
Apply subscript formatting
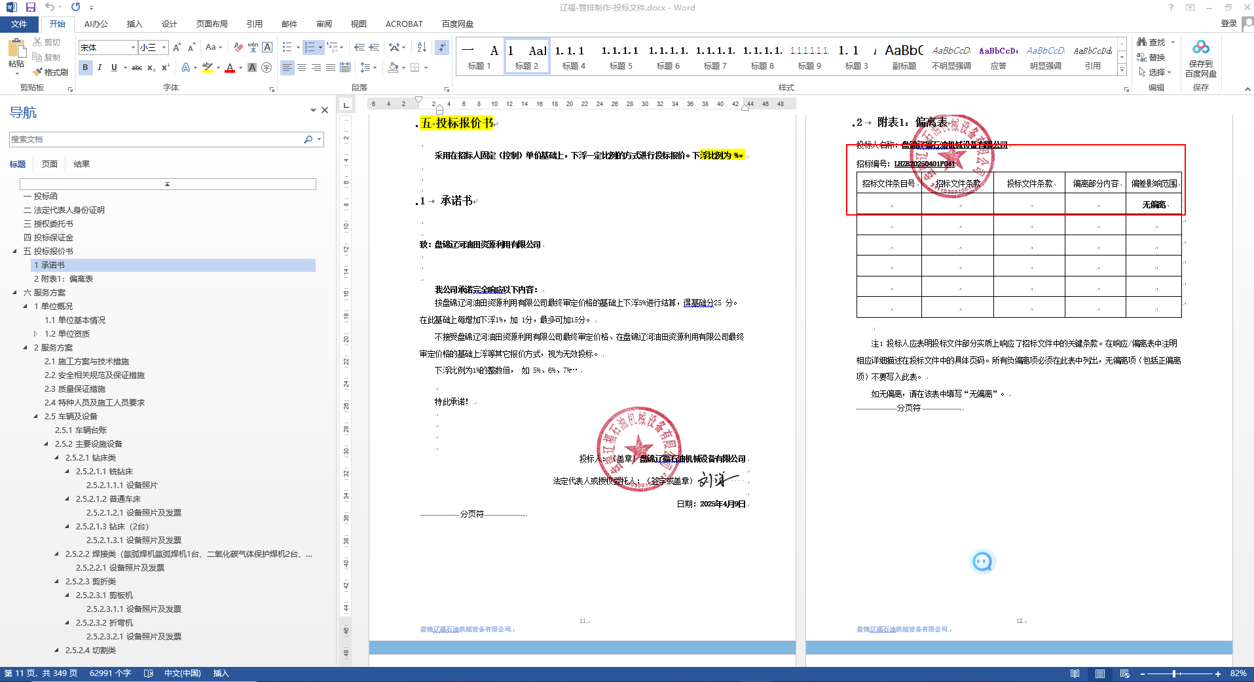[151, 67]
